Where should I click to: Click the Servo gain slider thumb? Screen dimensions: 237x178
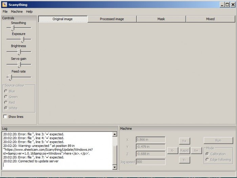pos(19,65)
